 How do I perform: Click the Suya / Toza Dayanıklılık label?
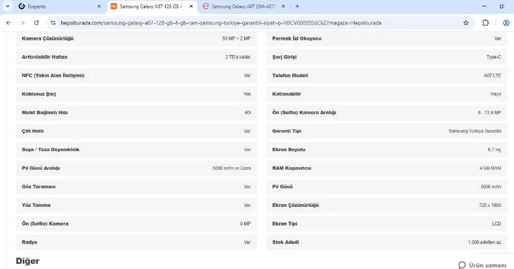[x=51, y=149]
